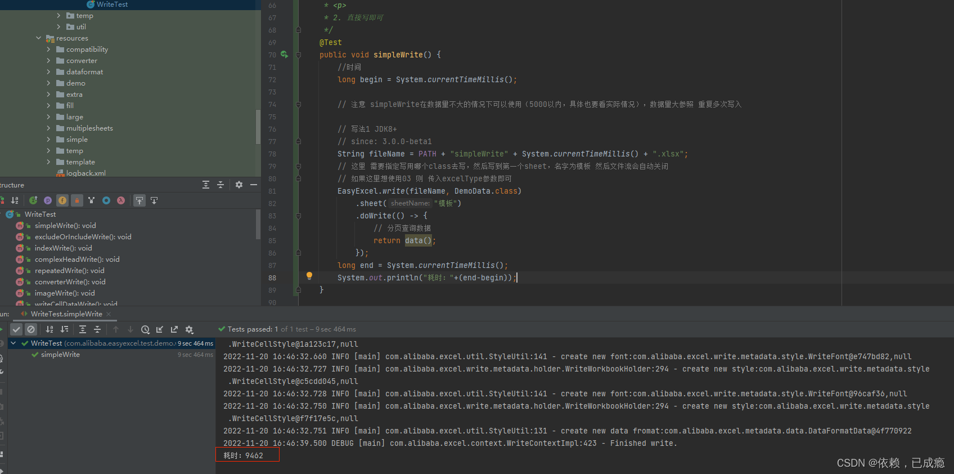Screen dimensions: 954x474
Task: Expand the multiplesheets folder
Action: point(48,128)
